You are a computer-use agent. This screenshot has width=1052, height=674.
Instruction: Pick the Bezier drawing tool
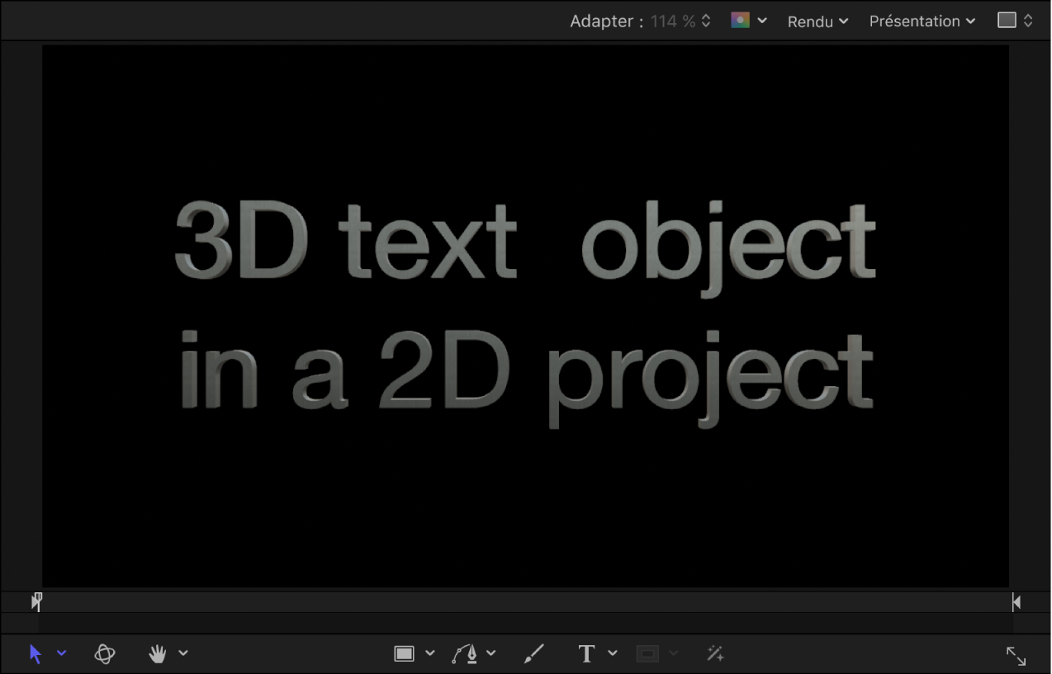tap(467, 652)
